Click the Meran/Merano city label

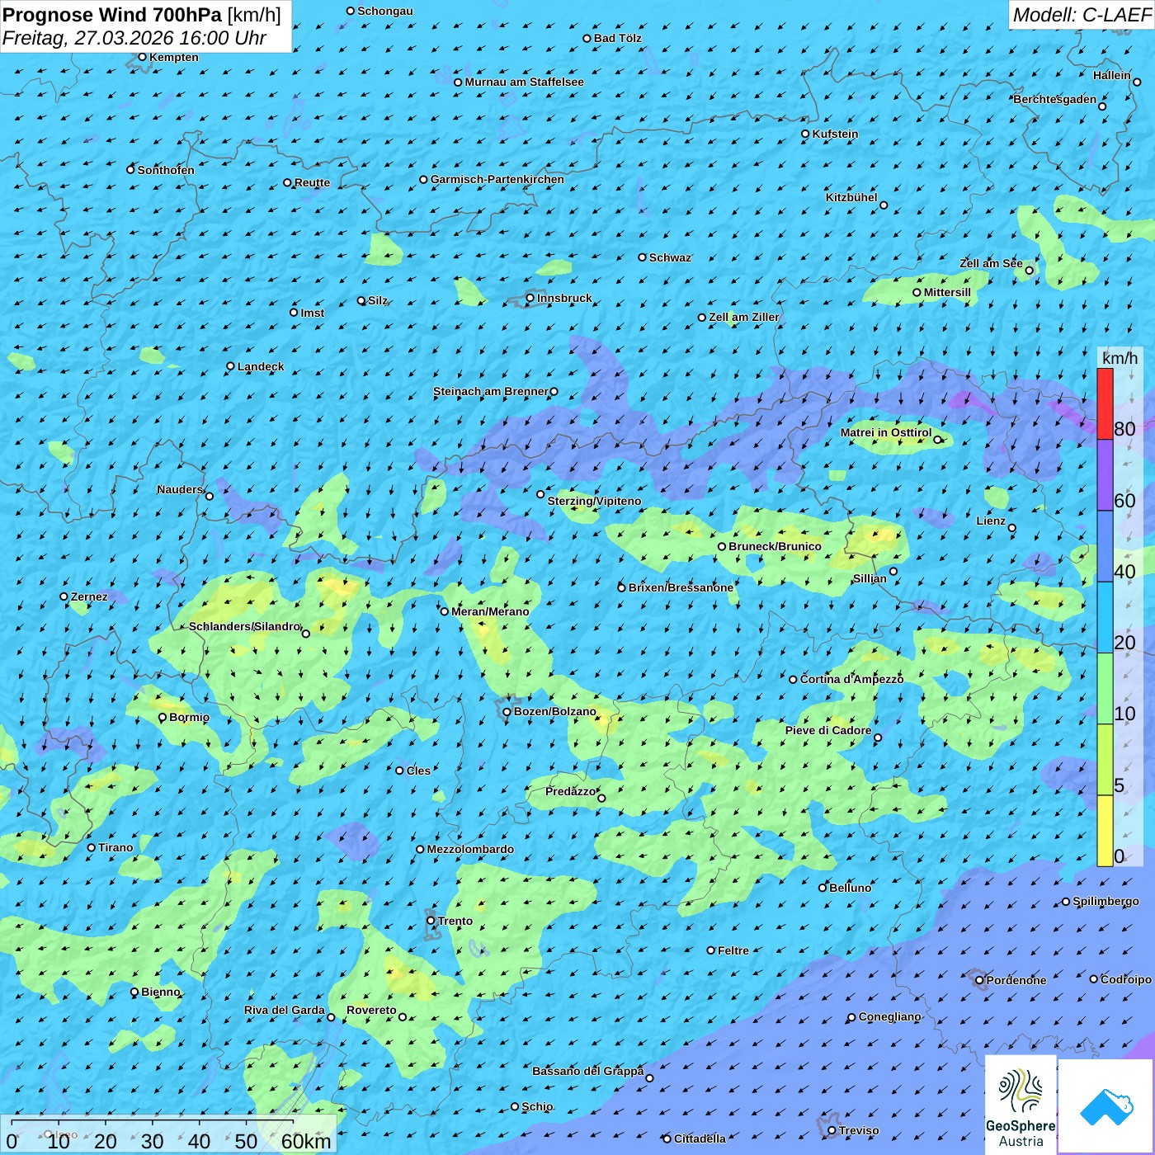pyautogui.click(x=490, y=611)
